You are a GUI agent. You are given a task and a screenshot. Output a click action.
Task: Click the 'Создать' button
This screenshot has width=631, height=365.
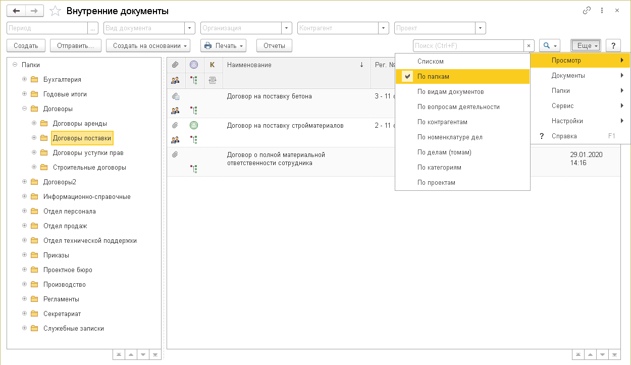click(x=26, y=45)
